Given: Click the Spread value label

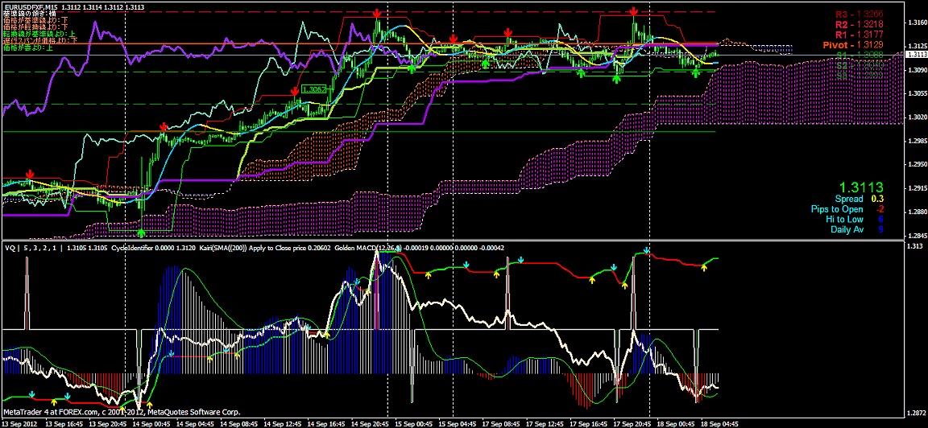Looking at the screenshot, I should pos(847,199).
